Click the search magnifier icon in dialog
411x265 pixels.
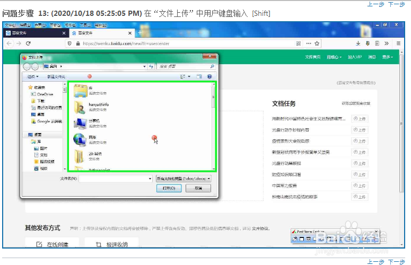pos(212,66)
